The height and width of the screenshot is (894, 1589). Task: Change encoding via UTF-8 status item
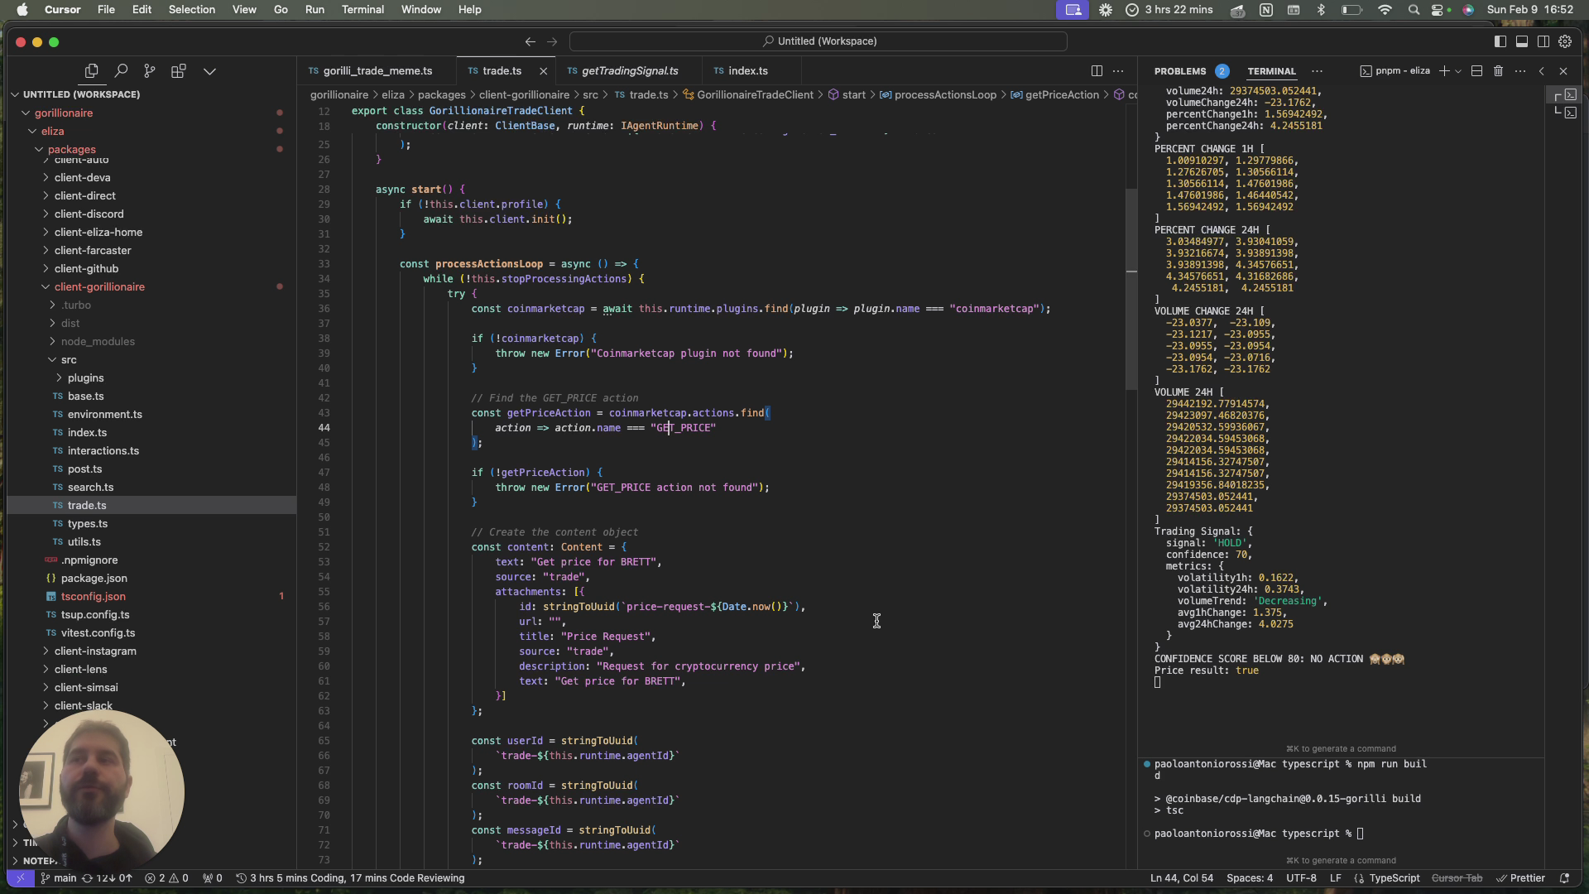click(1301, 878)
